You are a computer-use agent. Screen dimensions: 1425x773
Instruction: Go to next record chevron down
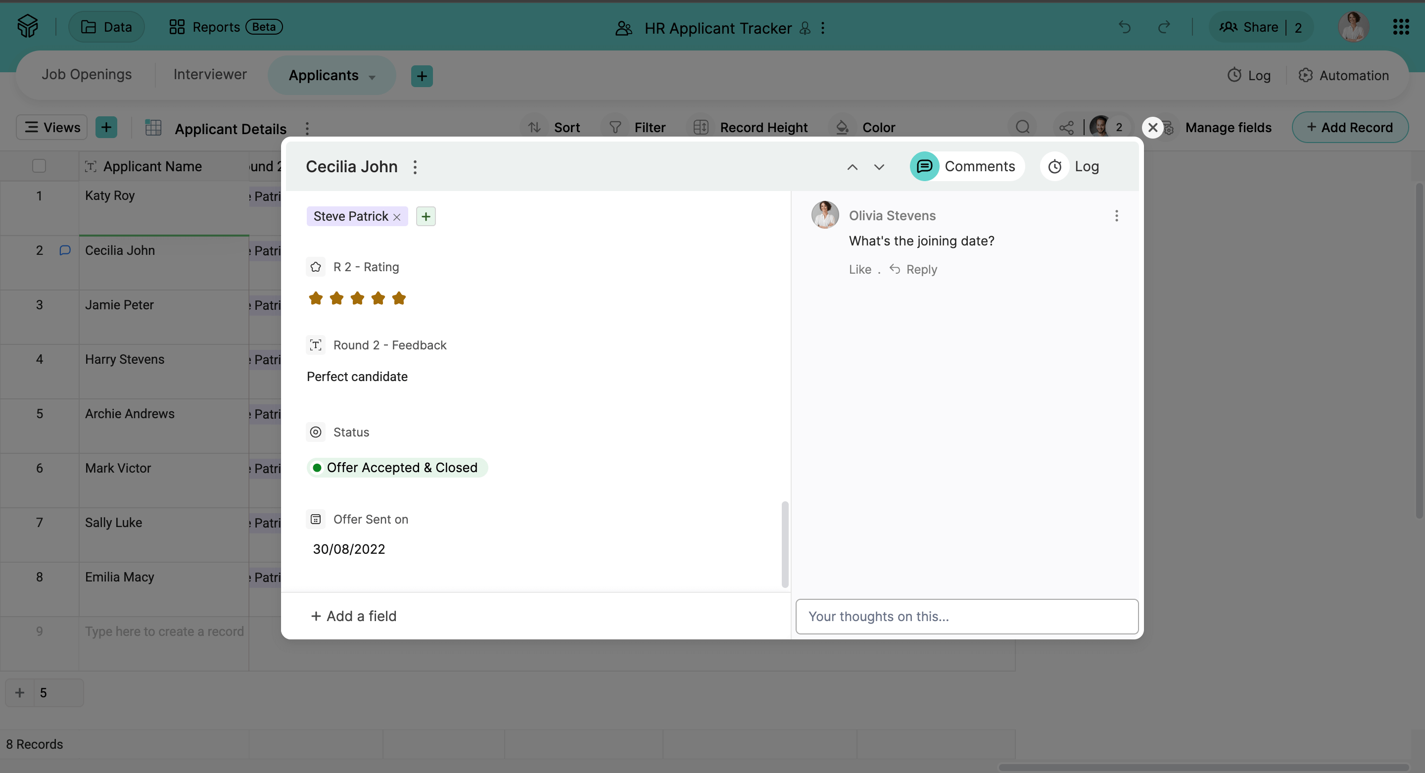click(x=879, y=167)
